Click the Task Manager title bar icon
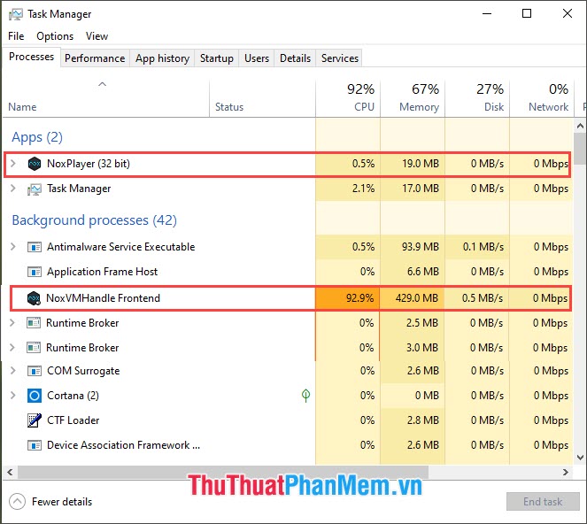 15,14
